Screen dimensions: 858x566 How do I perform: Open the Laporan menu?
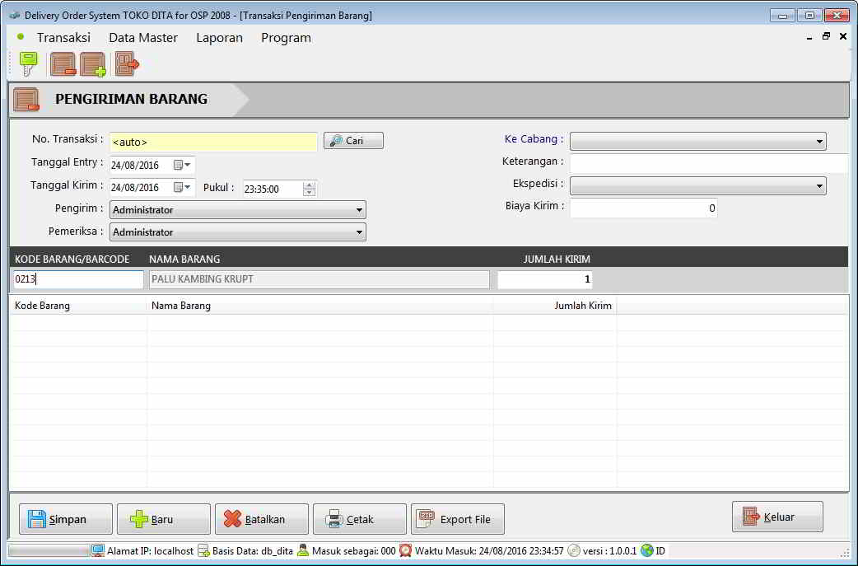[219, 38]
